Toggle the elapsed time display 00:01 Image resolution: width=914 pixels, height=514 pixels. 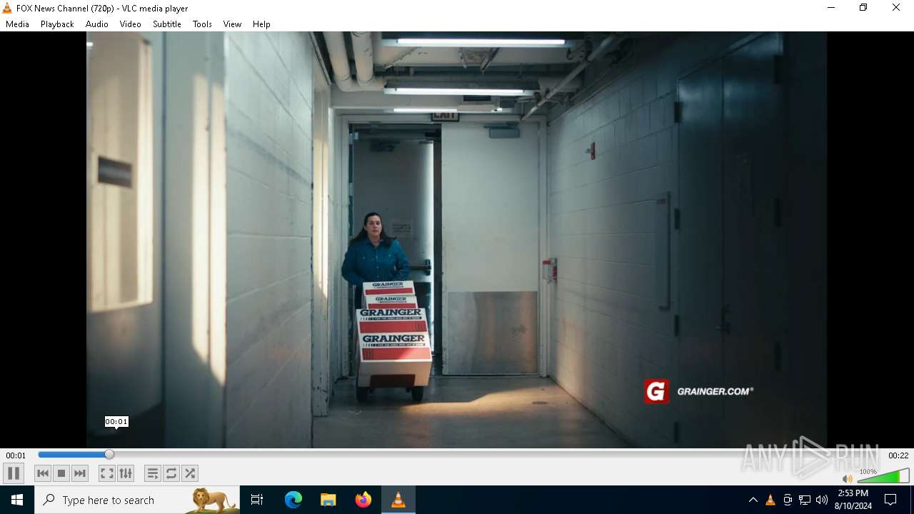pos(16,455)
